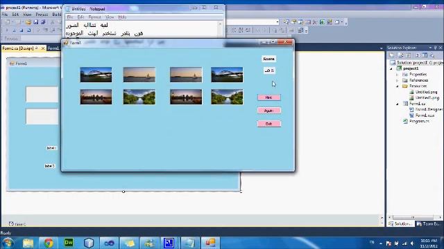Screen dimensions: 444x249
Task: Open Solution Explorer window position dropdown
Action: tap(430, 48)
